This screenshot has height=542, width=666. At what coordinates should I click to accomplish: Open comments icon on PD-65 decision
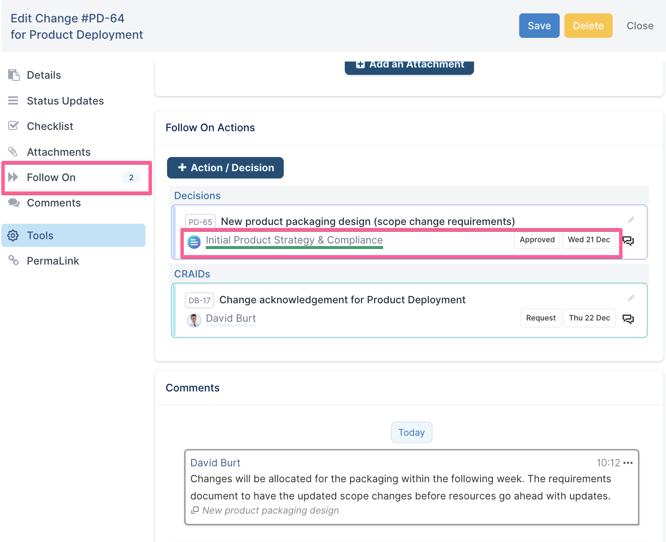pyautogui.click(x=628, y=241)
